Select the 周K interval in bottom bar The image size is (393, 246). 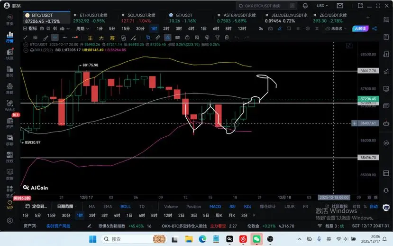pyautogui.click(x=219, y=216)
